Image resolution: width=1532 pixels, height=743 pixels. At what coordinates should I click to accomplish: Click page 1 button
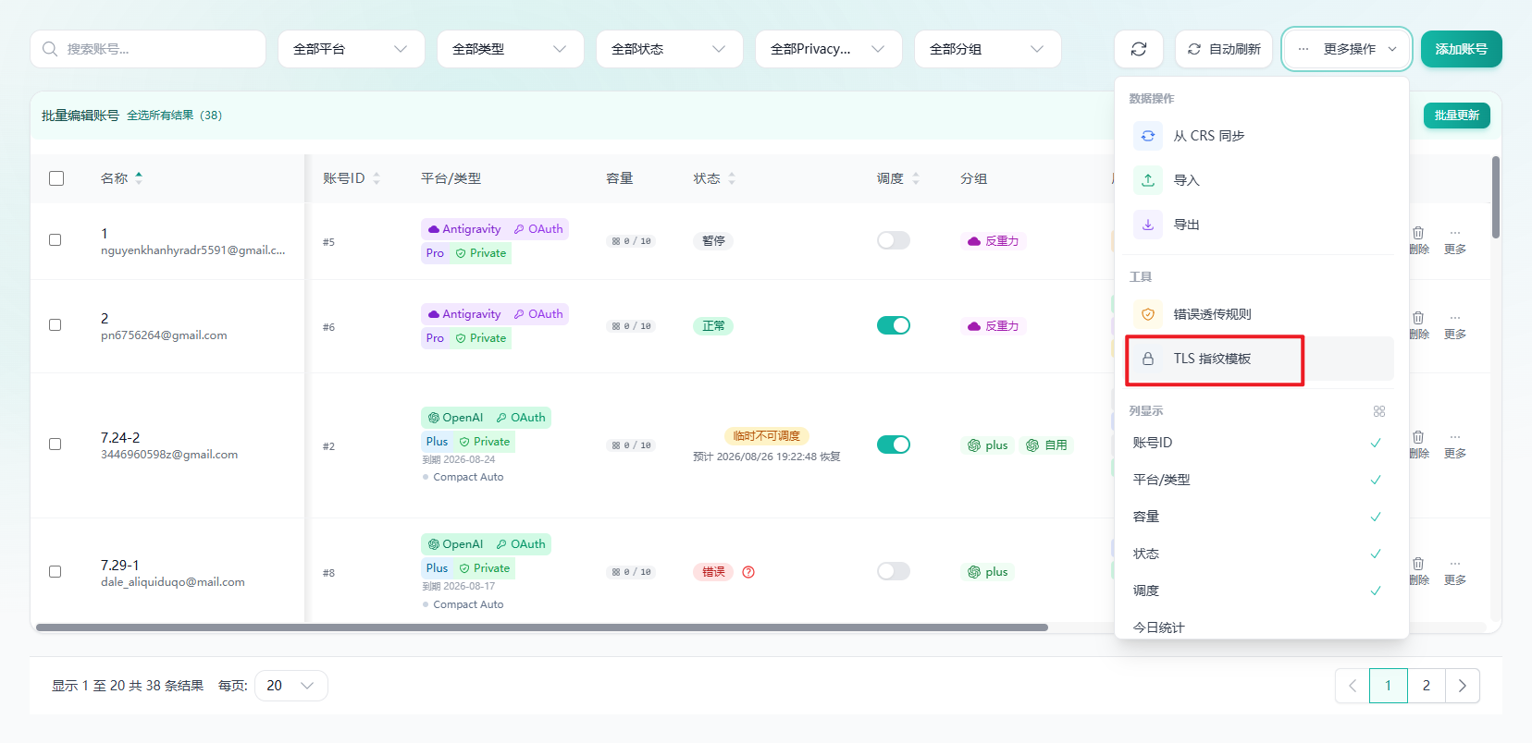click(x=1388, y=686)
